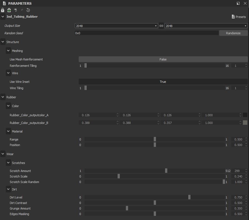The width and height of the screenshot is (249, 220).
Task: Toggle Use Wire Inset True button
Action: pyautogui.click(x=163, y=82)
